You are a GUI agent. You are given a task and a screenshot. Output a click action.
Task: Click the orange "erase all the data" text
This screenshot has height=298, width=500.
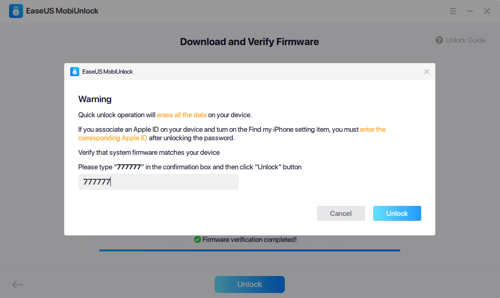point(182,115)
